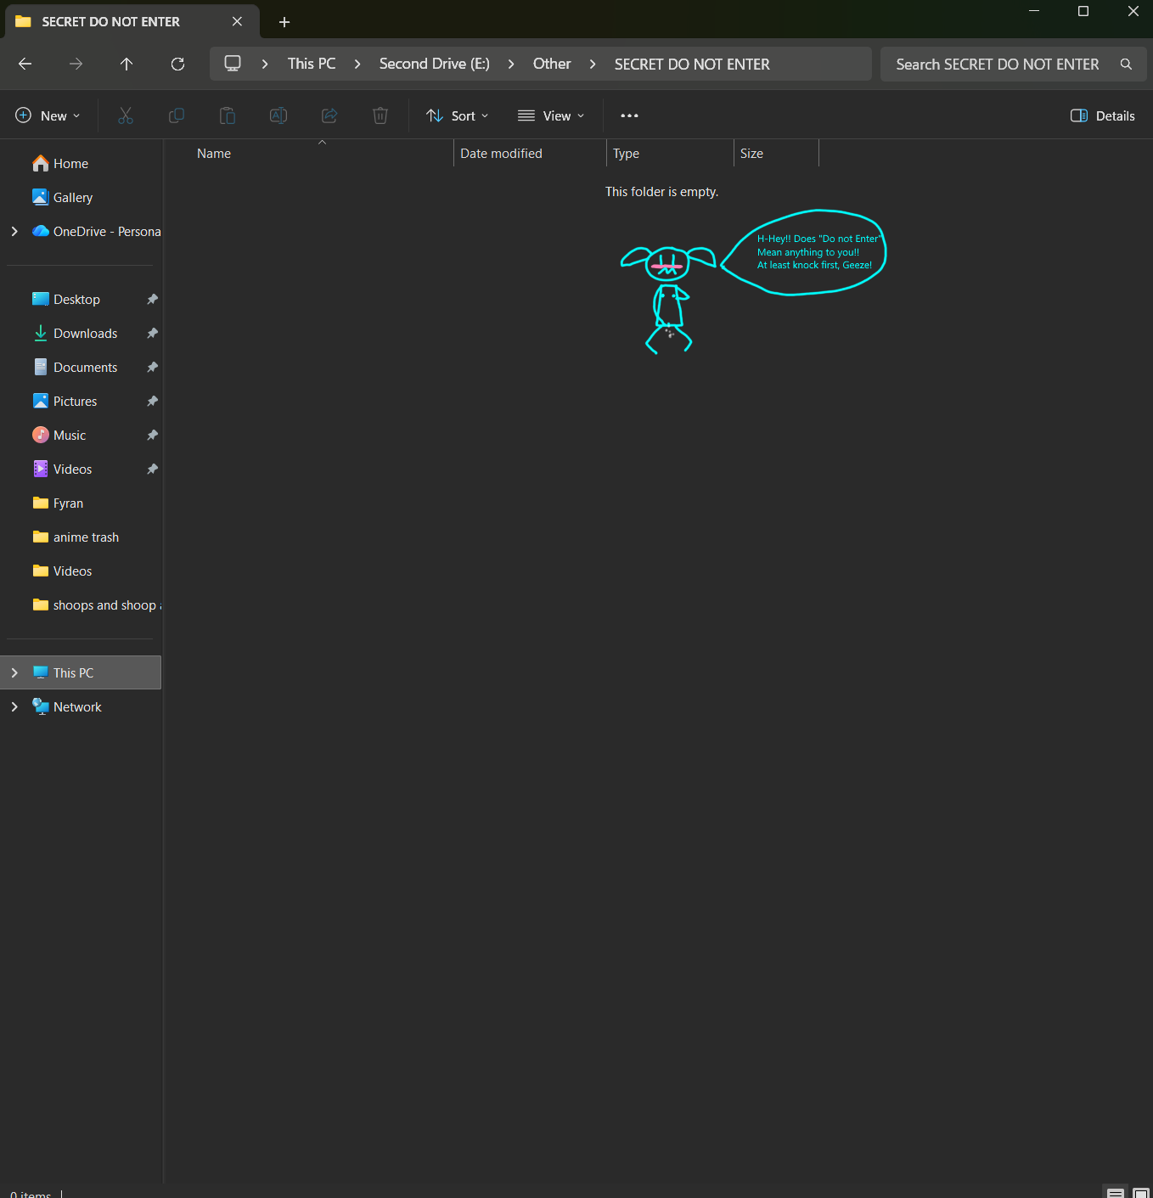Click SECRET DO NOT ENTER breadcrumb
Screen dimensions: 1153x1198
(x=692, y=64)
